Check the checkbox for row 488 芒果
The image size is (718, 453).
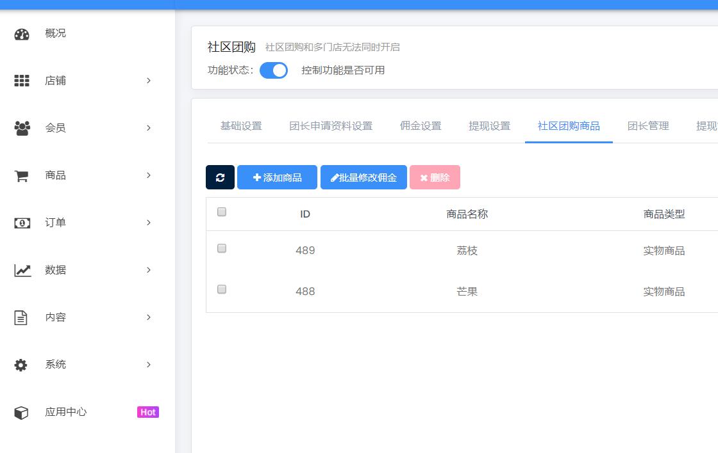pos(222,289)
